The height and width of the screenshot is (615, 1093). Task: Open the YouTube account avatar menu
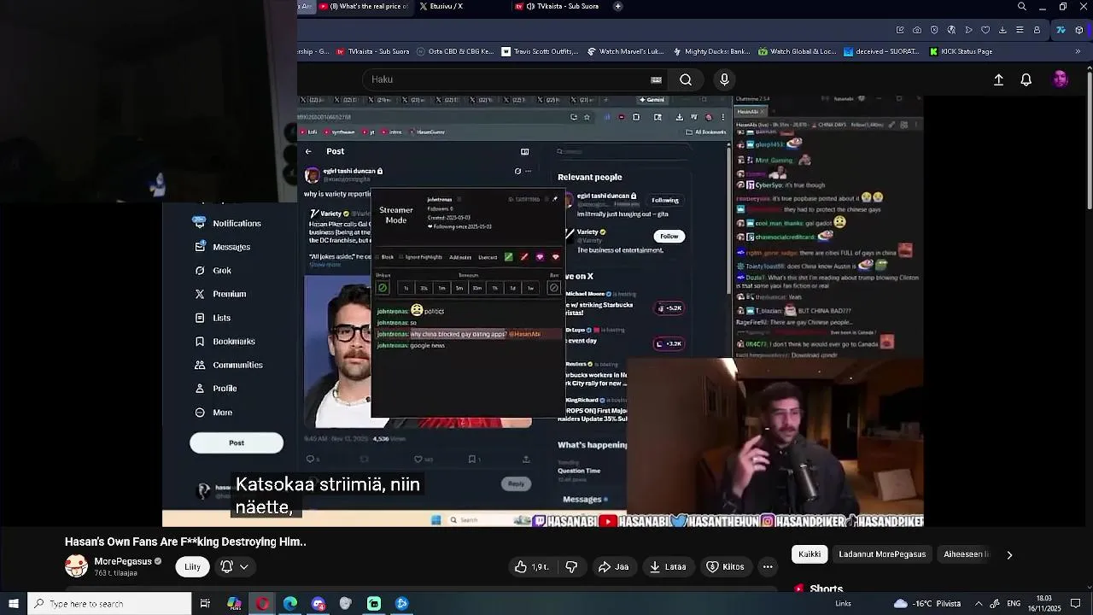(x=1061, y=79)
